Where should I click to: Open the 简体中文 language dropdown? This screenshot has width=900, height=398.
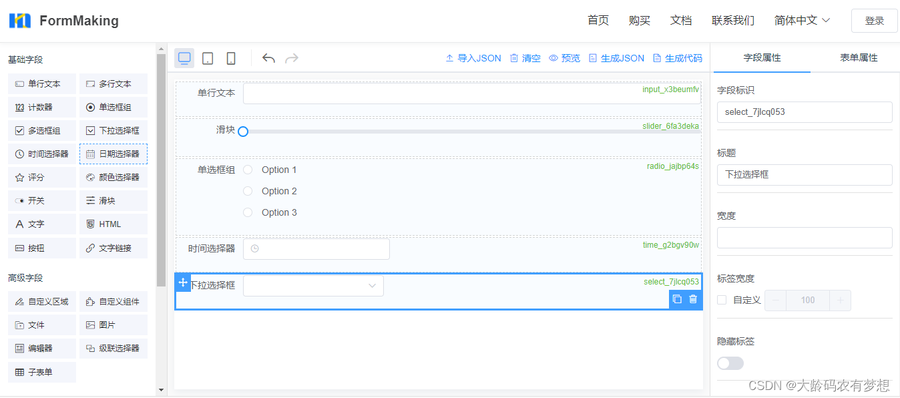coord(802,20)
